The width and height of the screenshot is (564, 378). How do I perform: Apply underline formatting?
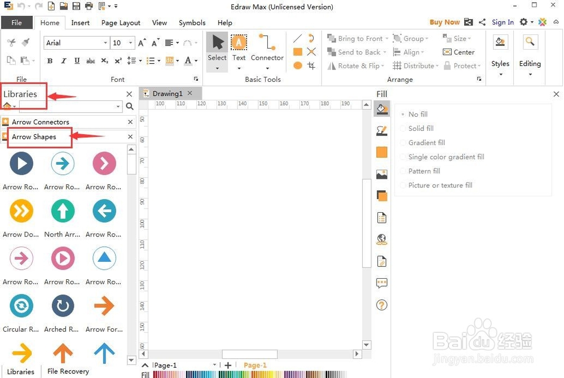point(77,61)
